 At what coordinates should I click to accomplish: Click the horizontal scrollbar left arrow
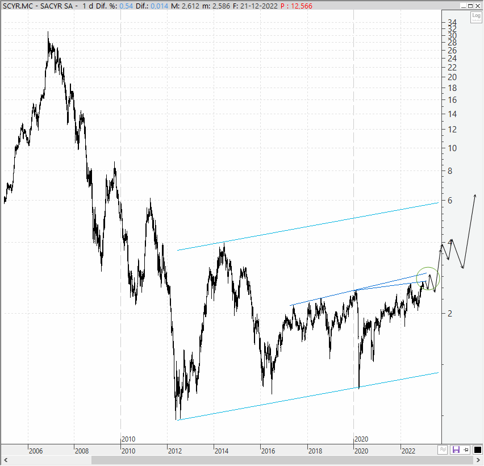(x=5, y=460)
